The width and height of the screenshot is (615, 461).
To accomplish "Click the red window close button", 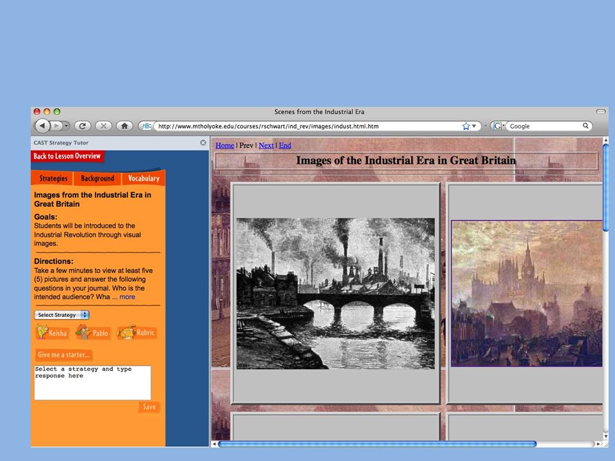I will click(37, 111).
